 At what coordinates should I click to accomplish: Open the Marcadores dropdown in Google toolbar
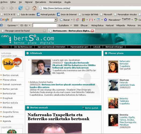click(x=114, y=20)
